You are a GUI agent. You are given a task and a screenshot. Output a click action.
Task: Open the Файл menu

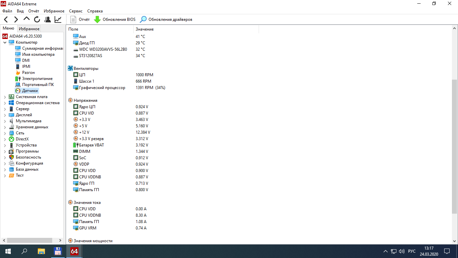[7, 11]
